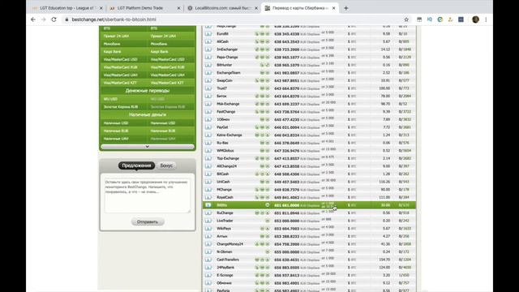Open info icon for 24PayBank row
The height and width of the screenshot is (292, 519).
208,268
